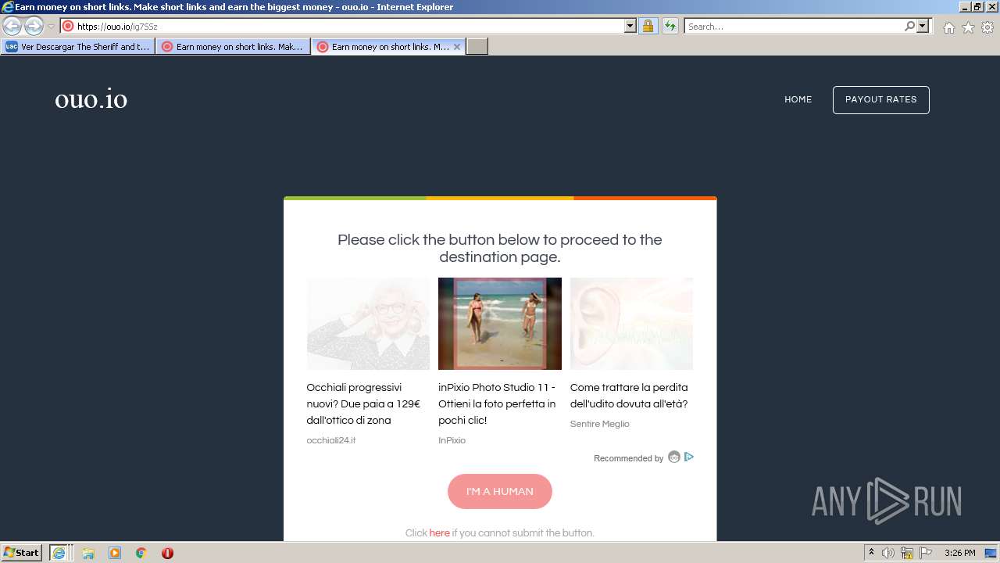
Task: Click occhiali24.it source text
Action: [x=331, y=440]
